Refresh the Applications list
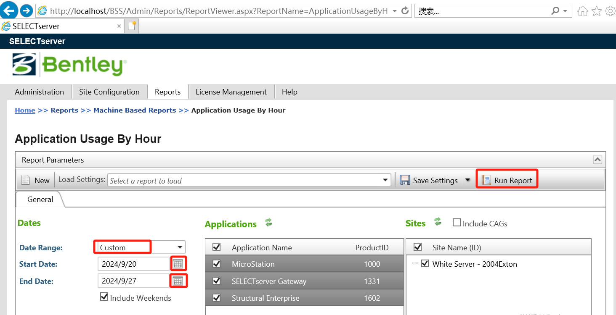The width and height of the screenshot is (616, 315). pyautogui.click(x=268, y=222)
